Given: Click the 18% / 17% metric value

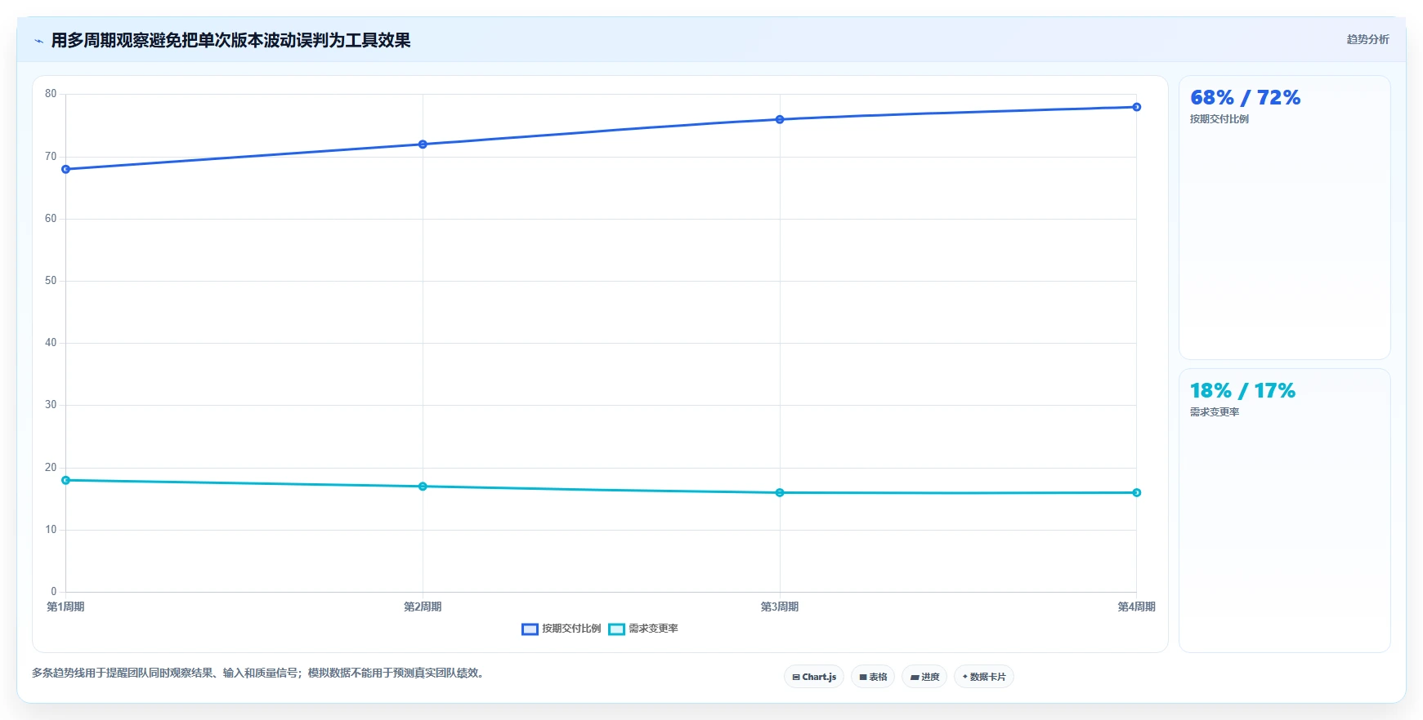Looking at the screenshot, I should tap(1242, 391).
